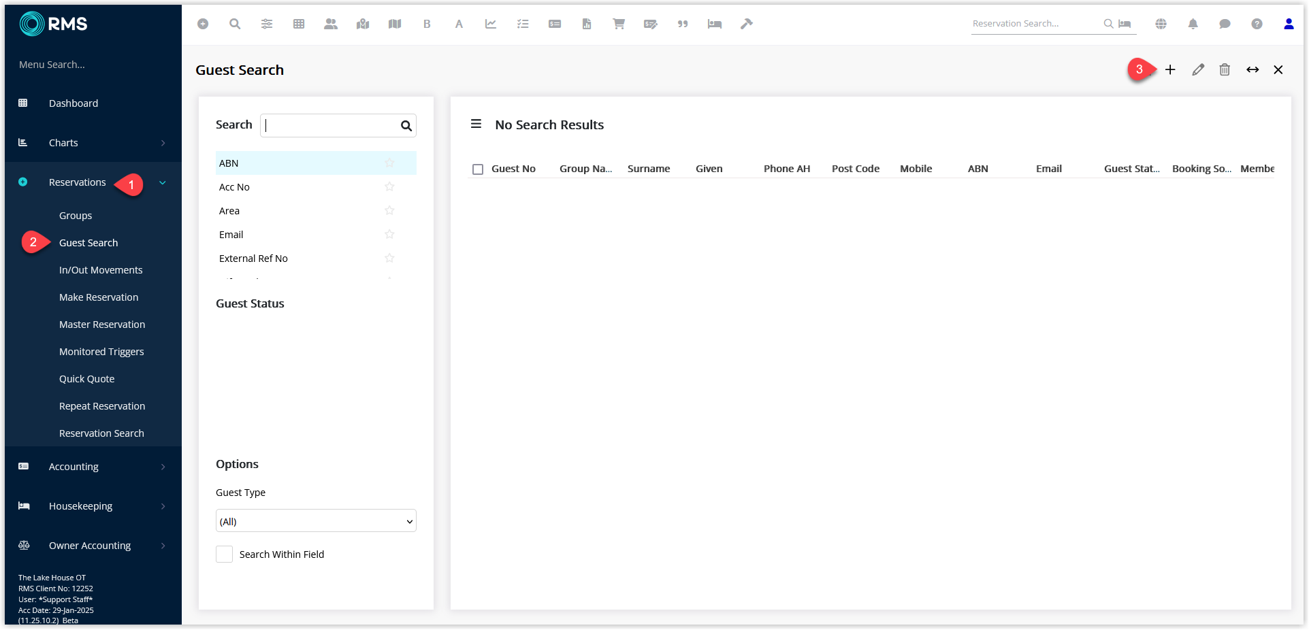Click the two-people guests toolbar icon
Screen dimensions: 1309x630
coord(331,24)
